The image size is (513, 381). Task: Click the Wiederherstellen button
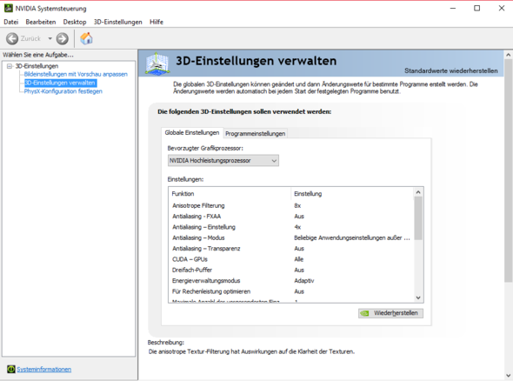point(390,313)
